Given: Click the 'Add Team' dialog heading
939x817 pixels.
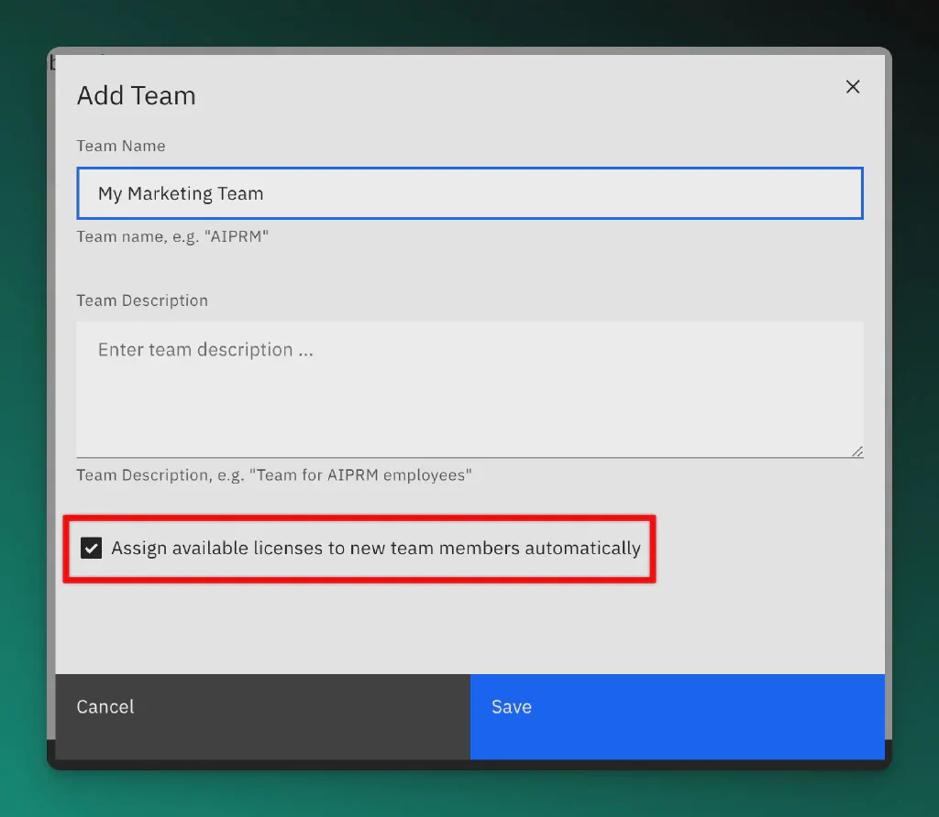Looking at the screenshot, I should [x=137, y=96].
